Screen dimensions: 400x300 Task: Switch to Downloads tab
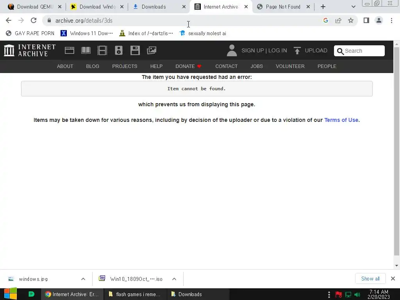click(x=159, y=7)
